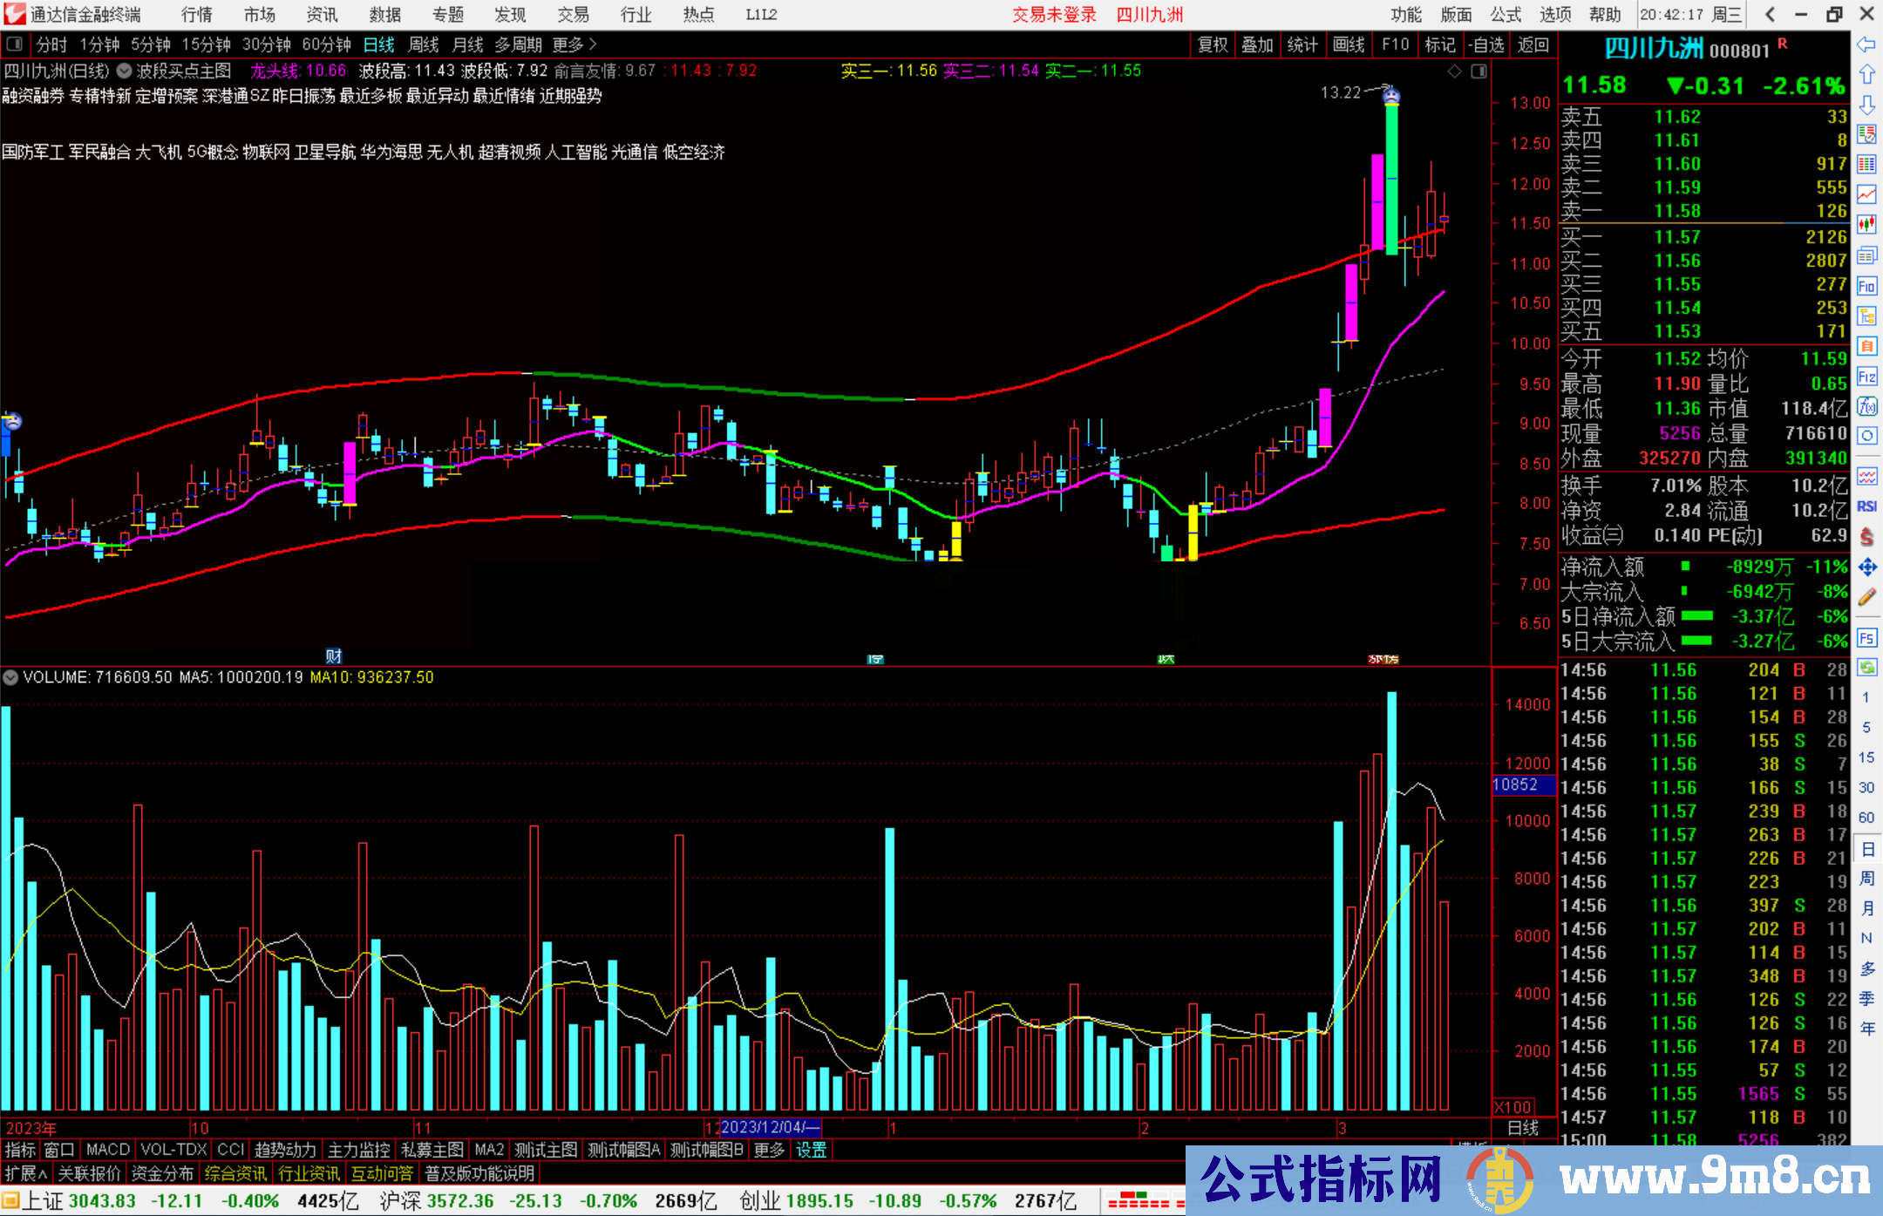
Task: Toggle the diamond marker icon above chart
Action: click(x=1454, y=71)
